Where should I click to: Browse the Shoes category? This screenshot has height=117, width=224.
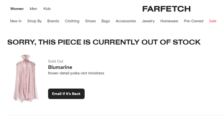tap(90, 21)
